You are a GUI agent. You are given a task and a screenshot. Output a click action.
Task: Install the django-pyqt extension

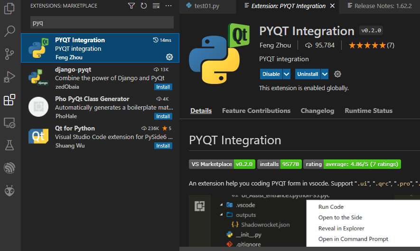(163, 87)
